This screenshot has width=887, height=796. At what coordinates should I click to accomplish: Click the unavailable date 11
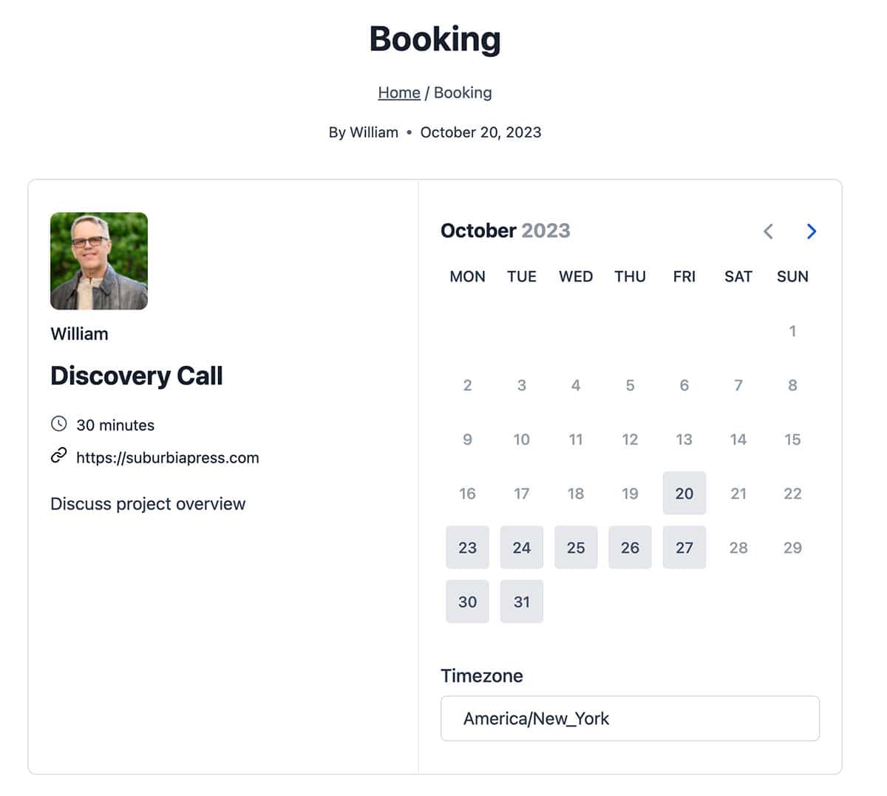coord(576,439)
